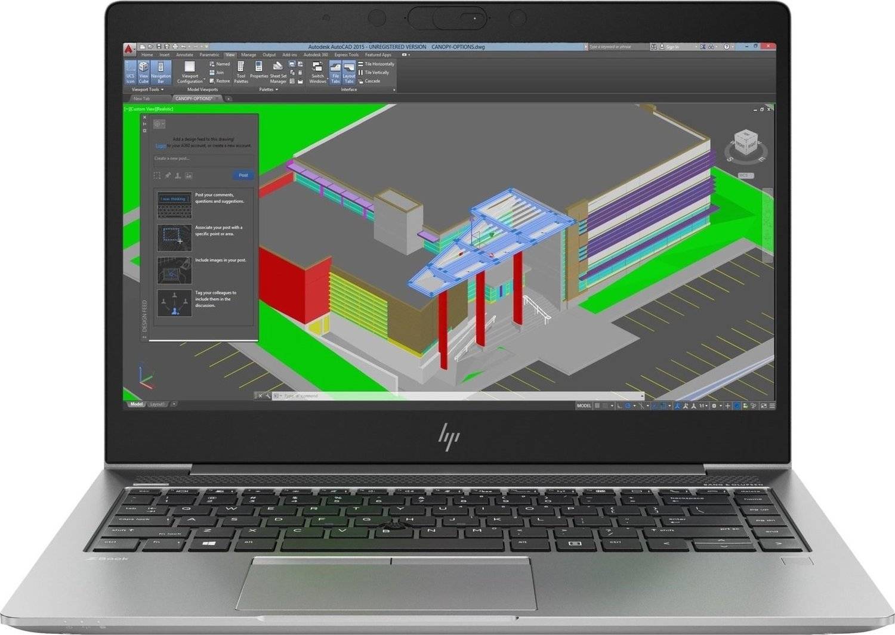The image size is (895, 635).
Task: Open Tool Palettes
Action: point(241,72)
